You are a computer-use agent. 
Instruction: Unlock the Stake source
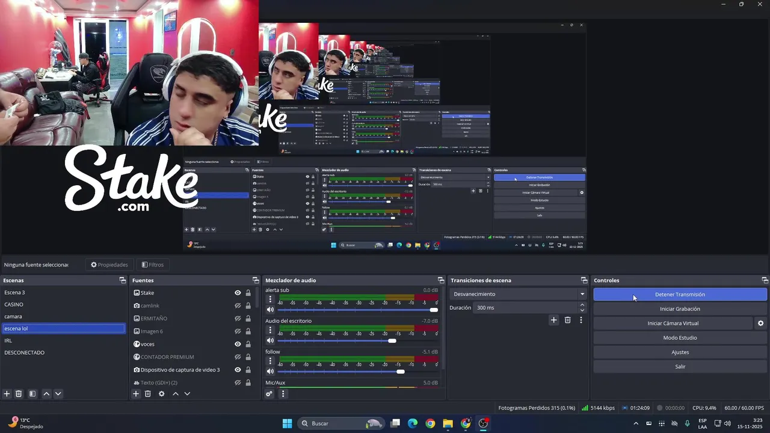pyautogui.click(x=248, y=293)
